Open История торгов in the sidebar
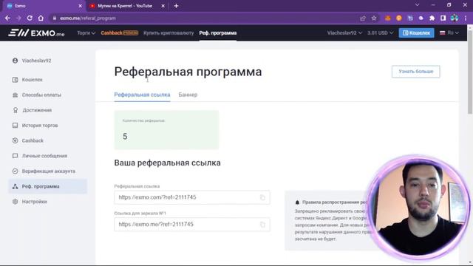This screenshot has height=266, width=473. (x=35, y=126)
